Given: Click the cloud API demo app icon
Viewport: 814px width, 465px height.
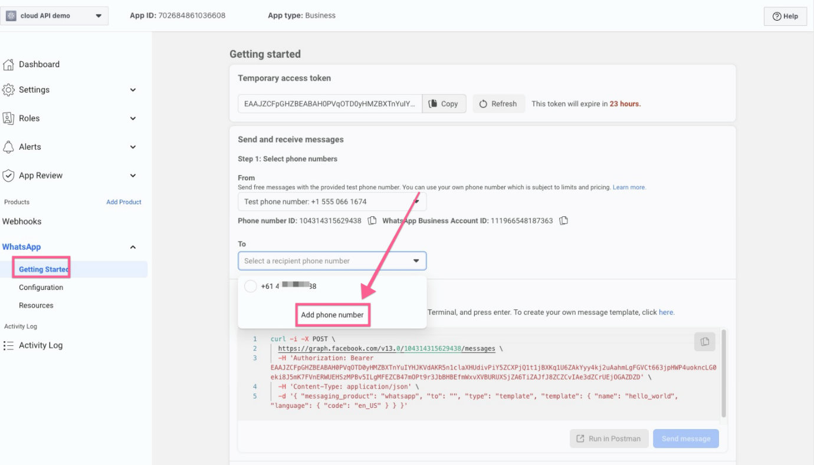Looking at the screenshot, I should coord(11,16).
